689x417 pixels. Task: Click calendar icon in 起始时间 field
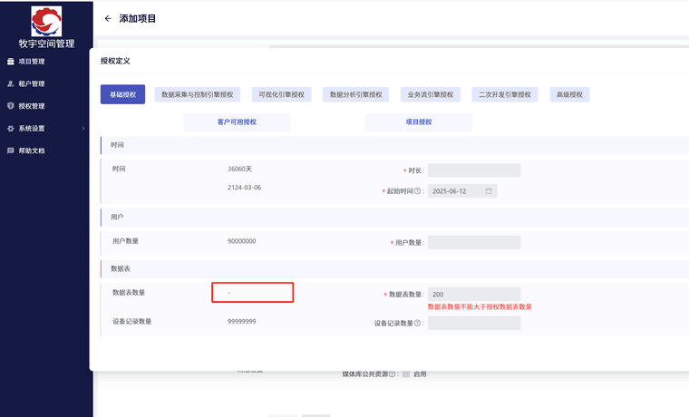point(489,190)
